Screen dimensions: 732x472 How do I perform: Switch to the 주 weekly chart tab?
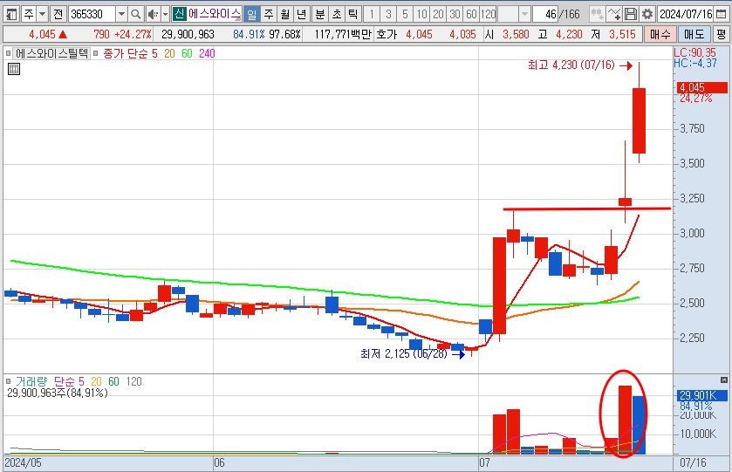coord(269,15)
